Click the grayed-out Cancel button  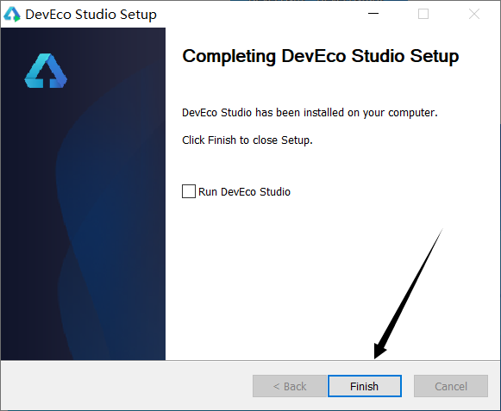(x=451, y=386)
